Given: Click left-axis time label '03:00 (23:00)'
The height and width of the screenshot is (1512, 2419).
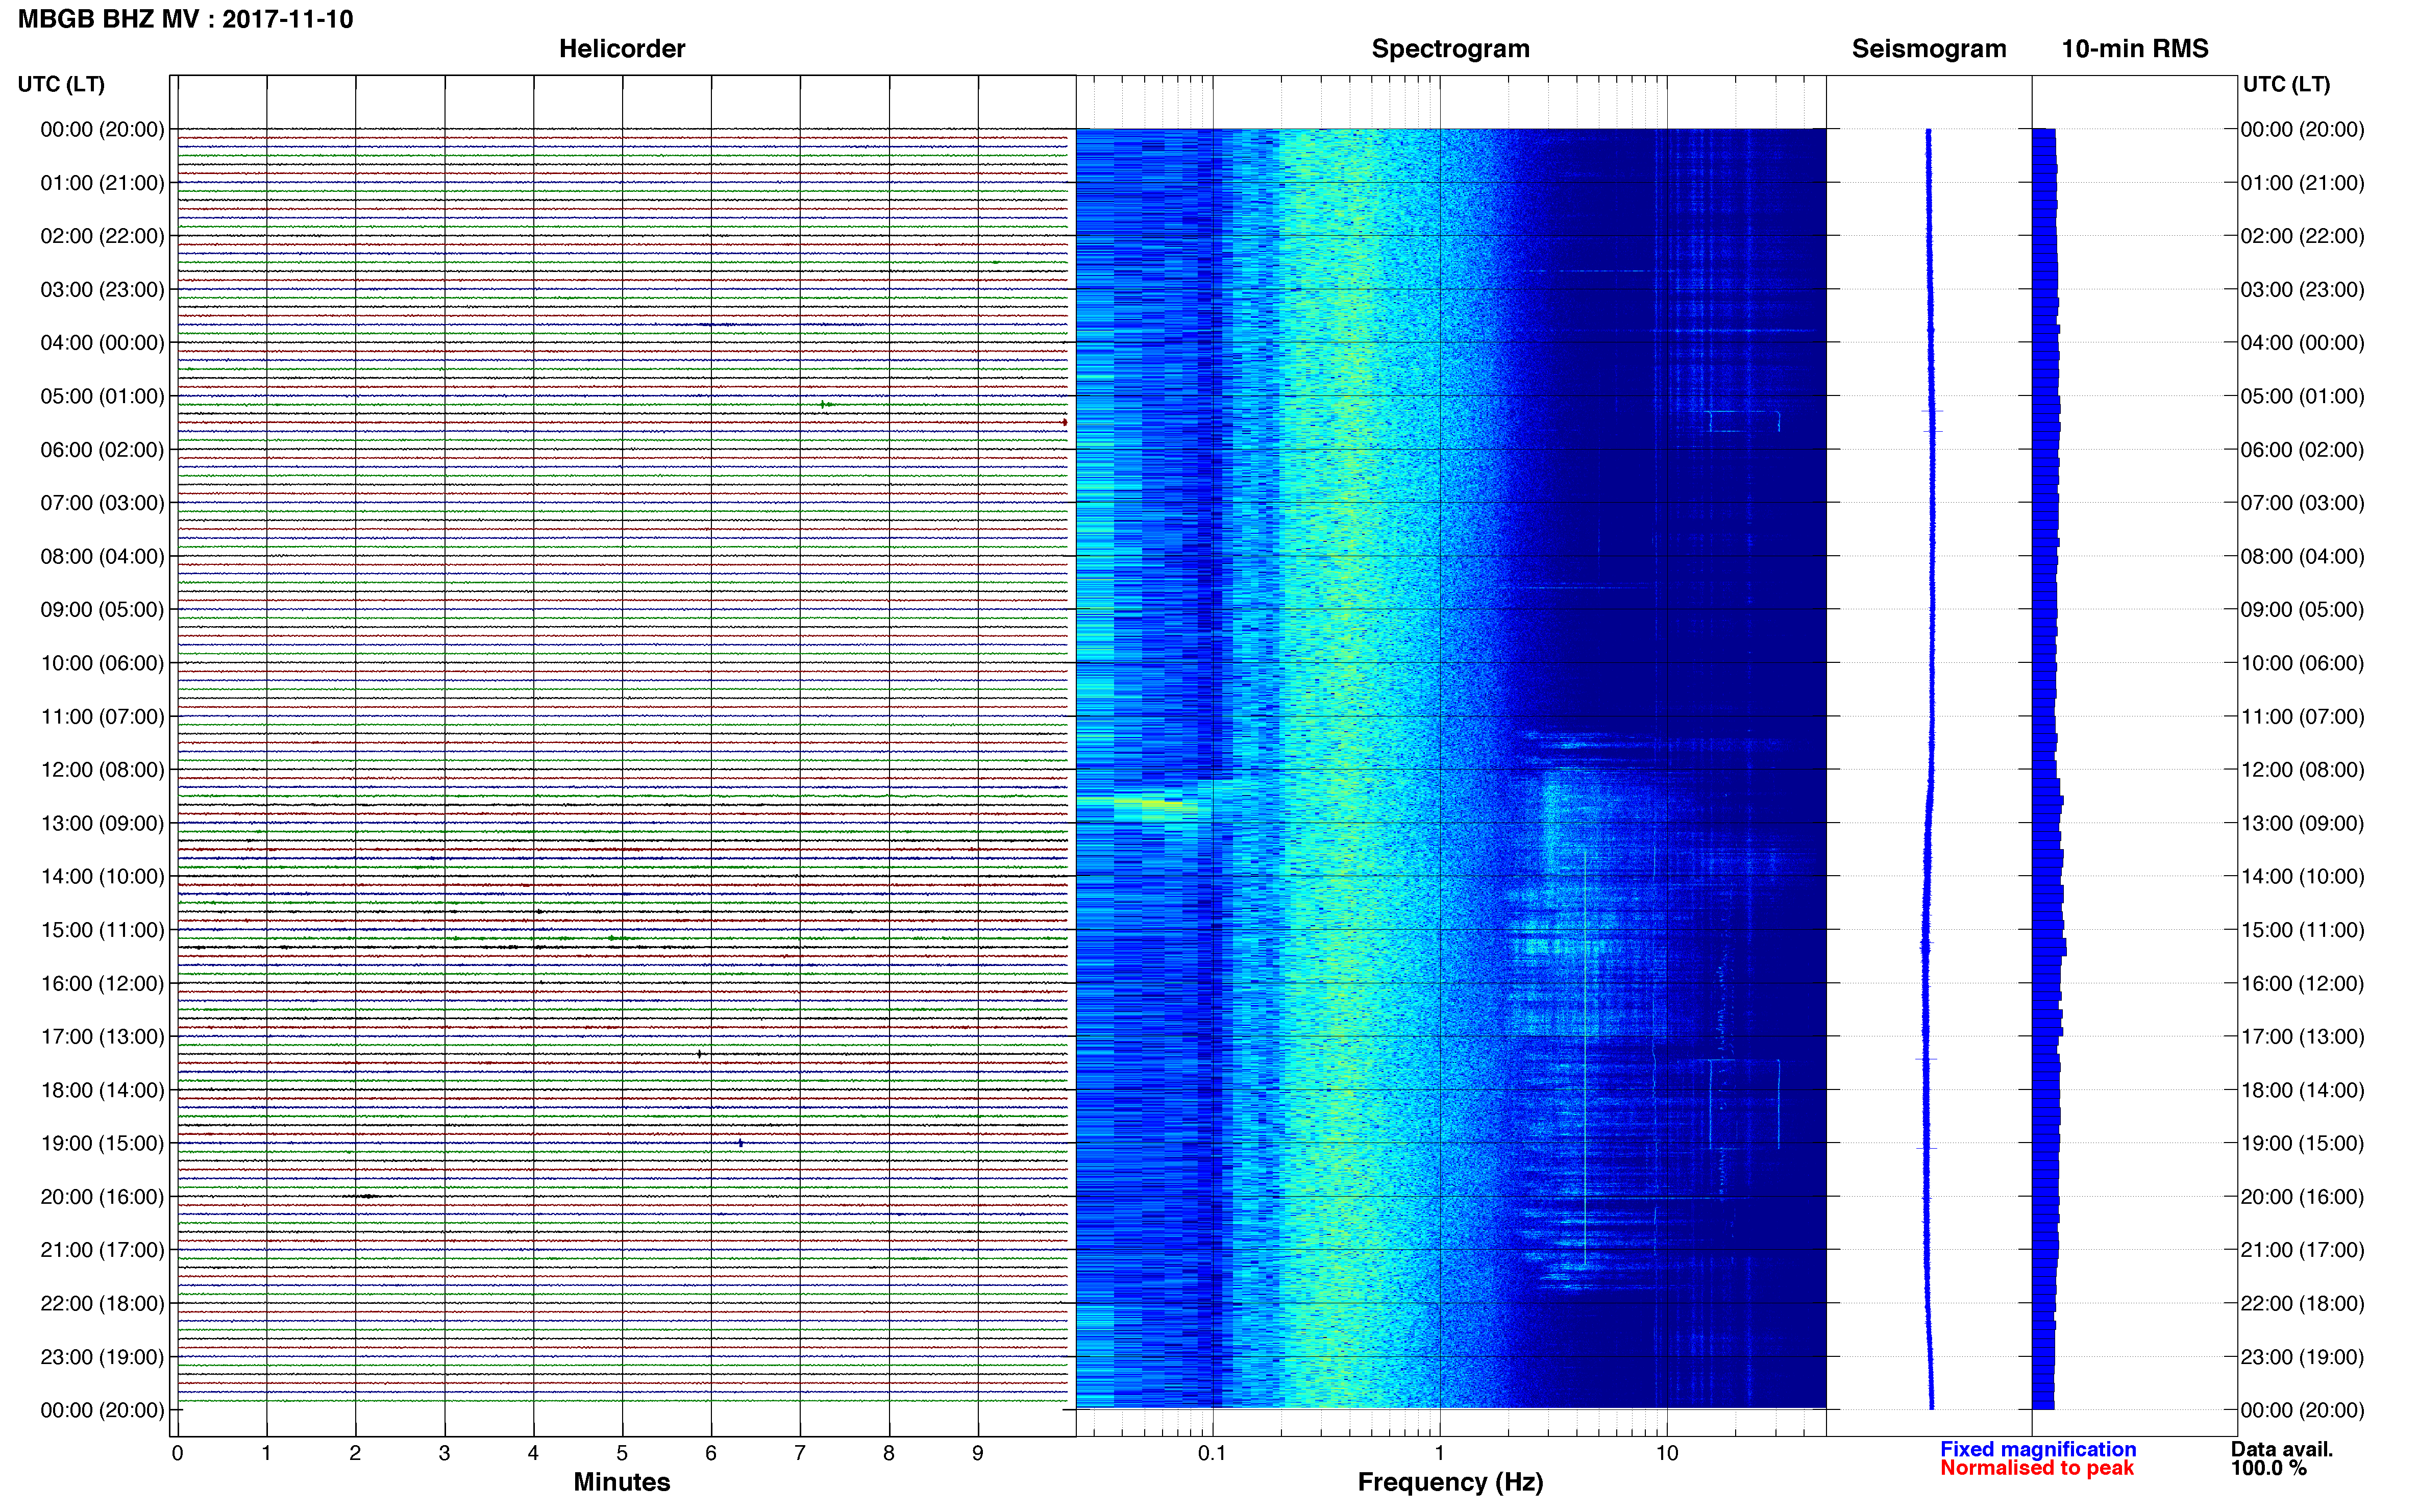Looking at the screenshot, I should click(102, 290).
